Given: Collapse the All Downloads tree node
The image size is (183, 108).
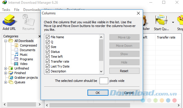Looking at the screenshot, I should click(5, 41).
